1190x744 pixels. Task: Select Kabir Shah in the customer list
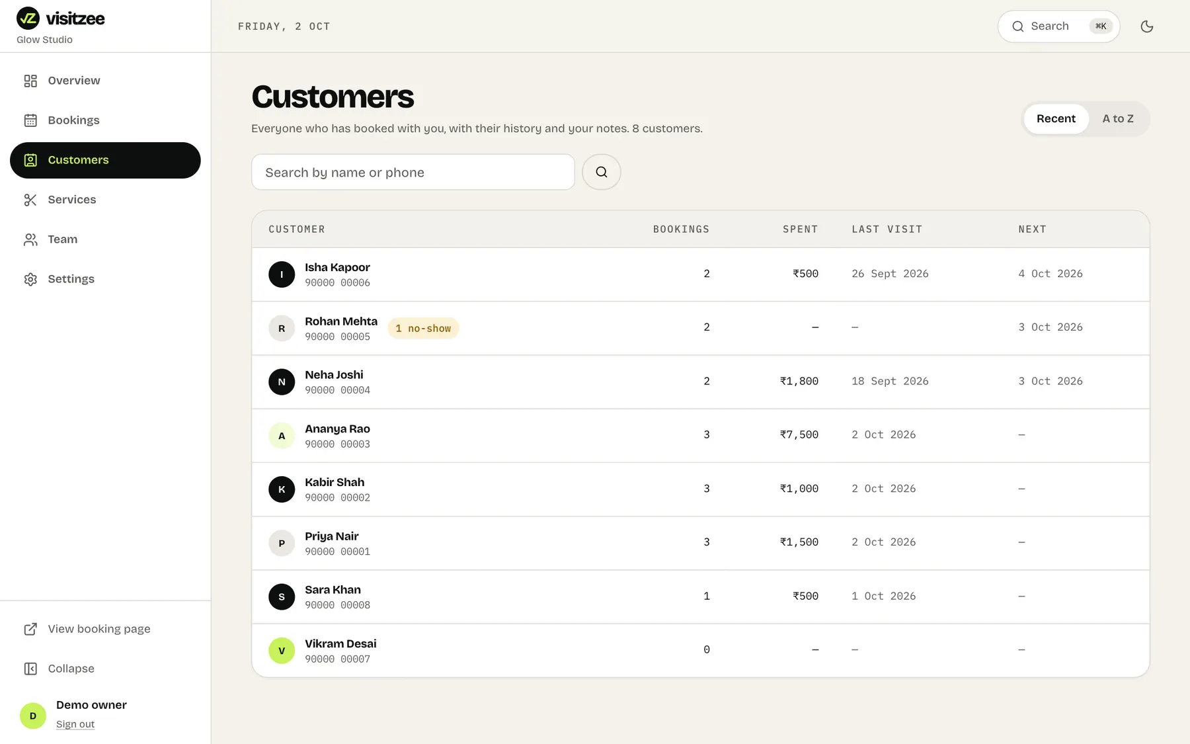[x=701, y=489]
